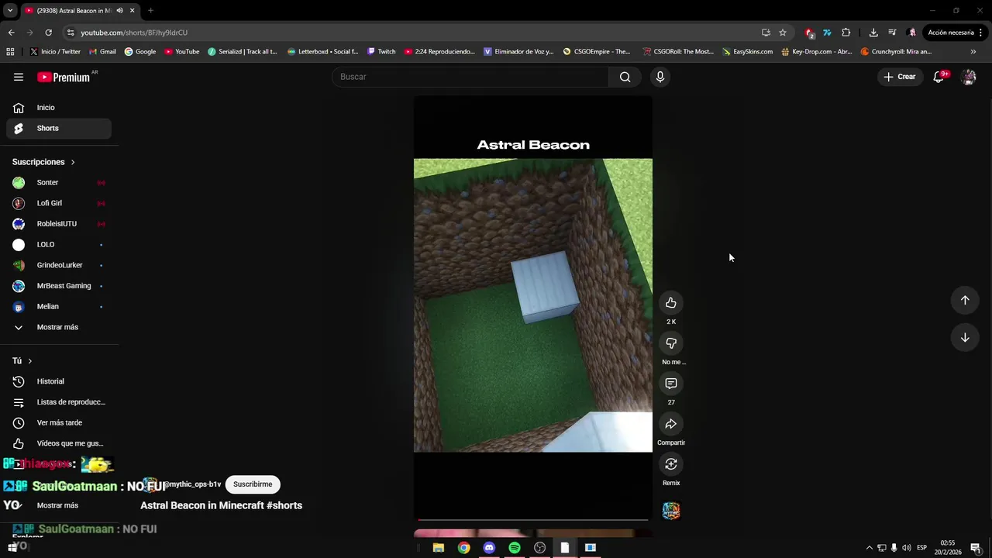Open the Lofi Girl channel

59,203
